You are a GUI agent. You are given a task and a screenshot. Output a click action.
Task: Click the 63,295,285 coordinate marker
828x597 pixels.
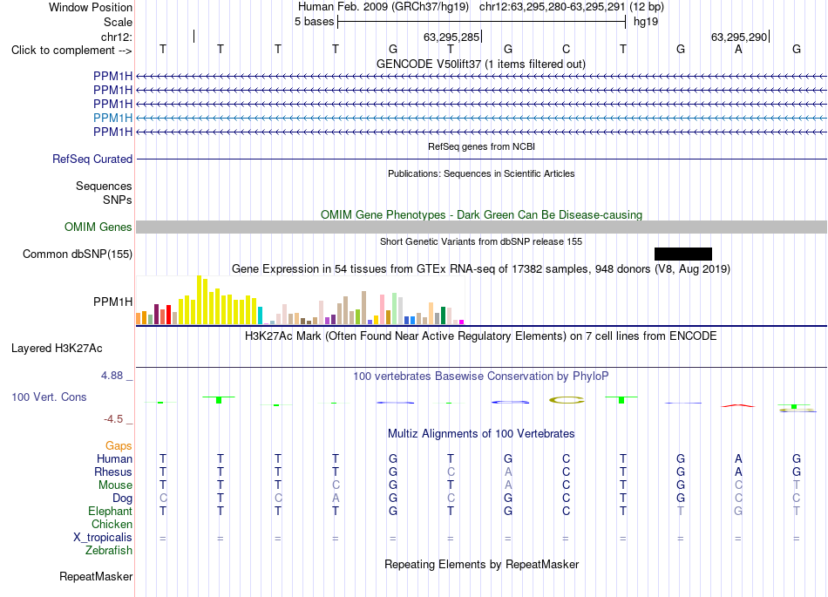(451, 37)
